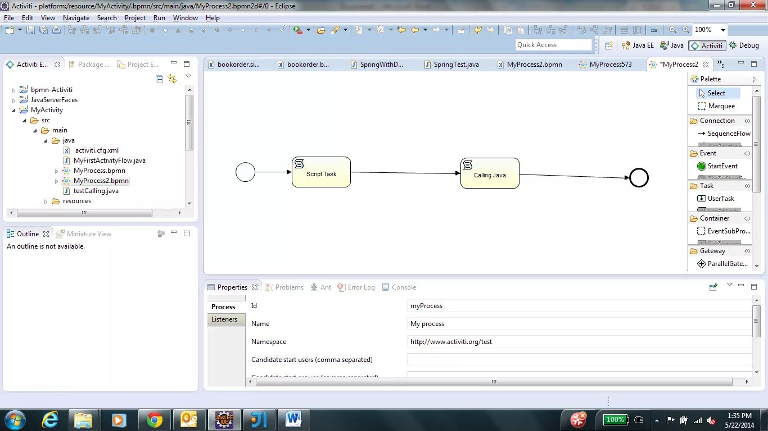Image resolution: width=768 pixels, height=431 pixels.
Task: Select the Script Task node on canvas
Action: pos(321,172)
